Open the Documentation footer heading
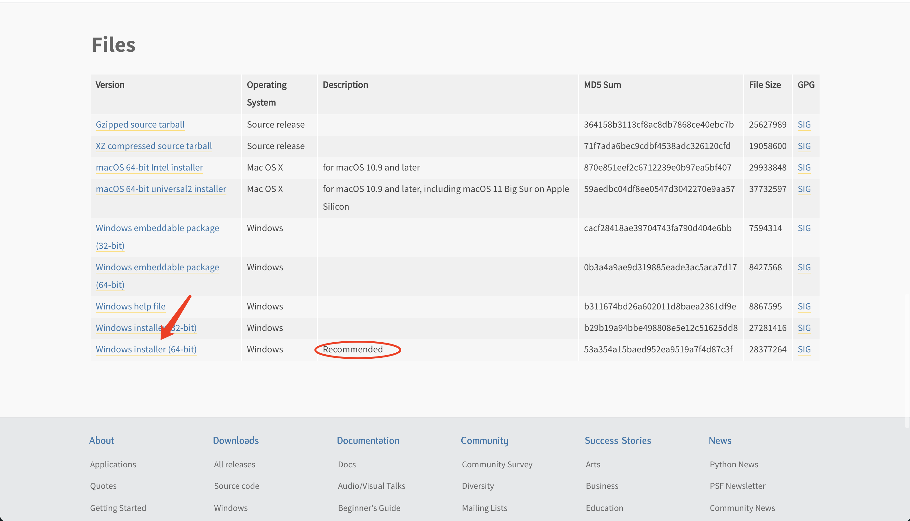910x521 pixels. point(368,440)
